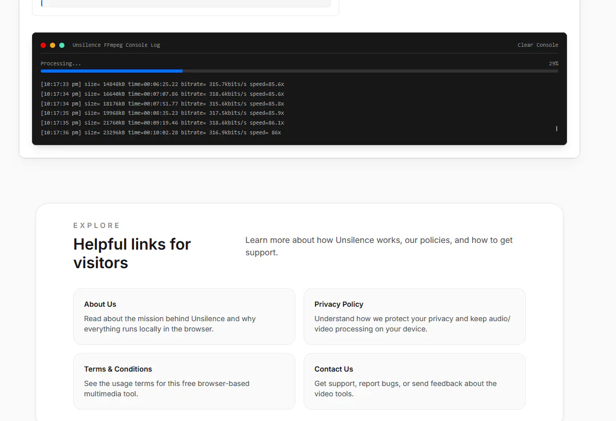The height and width of the screenshot is (421, 616).
Task: Click the console log scrollbar thumb
Action: [x=557, y=129]
